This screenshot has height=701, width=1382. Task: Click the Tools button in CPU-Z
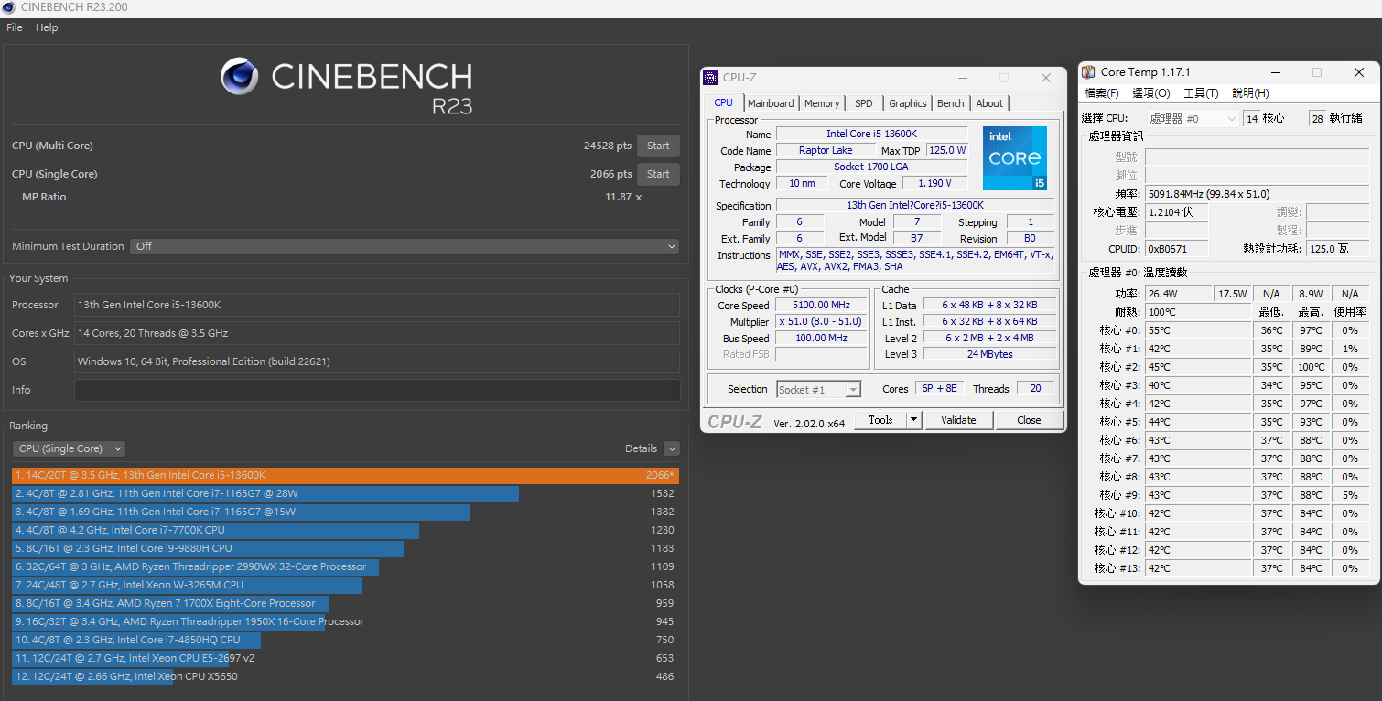880,420
